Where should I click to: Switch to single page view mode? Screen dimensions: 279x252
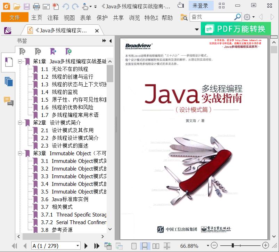click(134, 246)
